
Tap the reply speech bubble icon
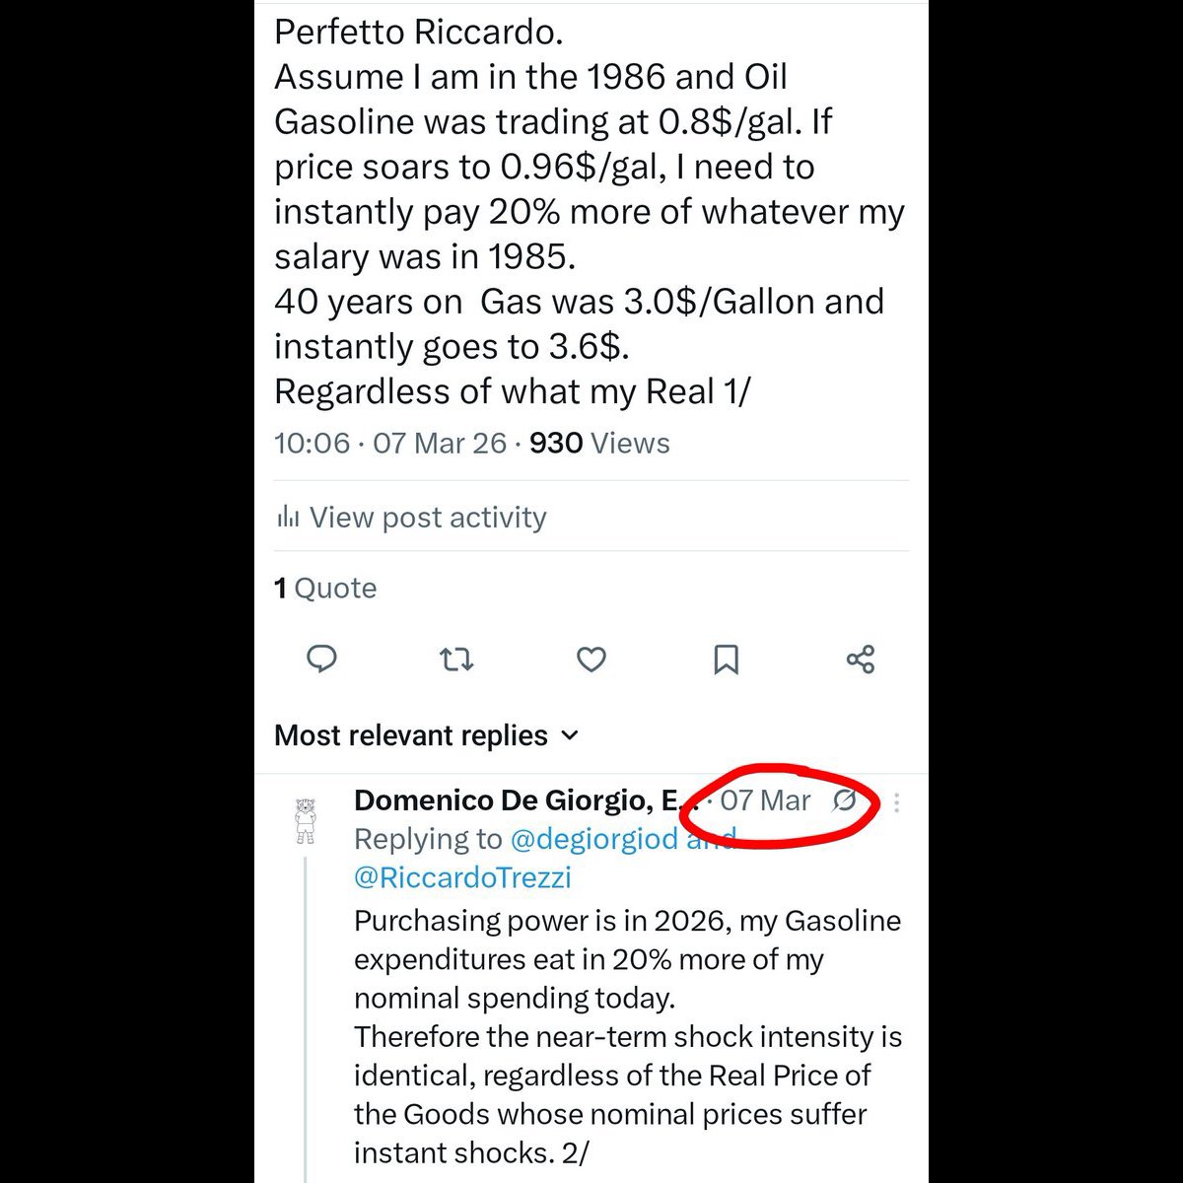point(322,659)
